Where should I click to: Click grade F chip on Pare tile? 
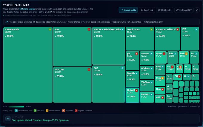[89, 30]
